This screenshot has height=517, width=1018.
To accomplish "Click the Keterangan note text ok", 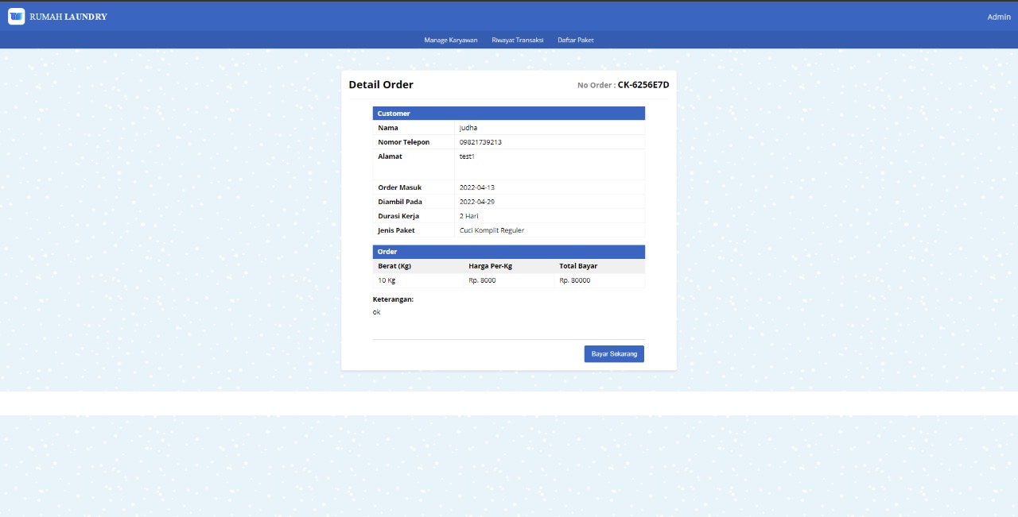I will [x=375, y=311].
